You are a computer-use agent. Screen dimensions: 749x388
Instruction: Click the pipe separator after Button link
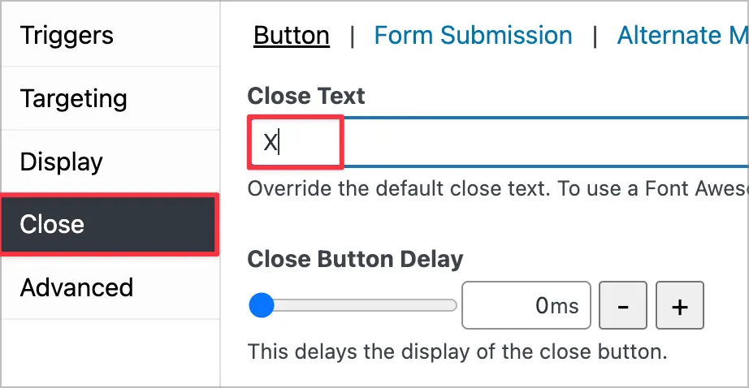(352, 36)
